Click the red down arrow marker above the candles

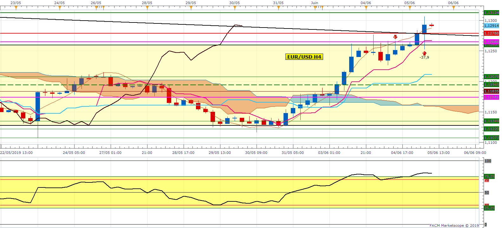(395, 37)
